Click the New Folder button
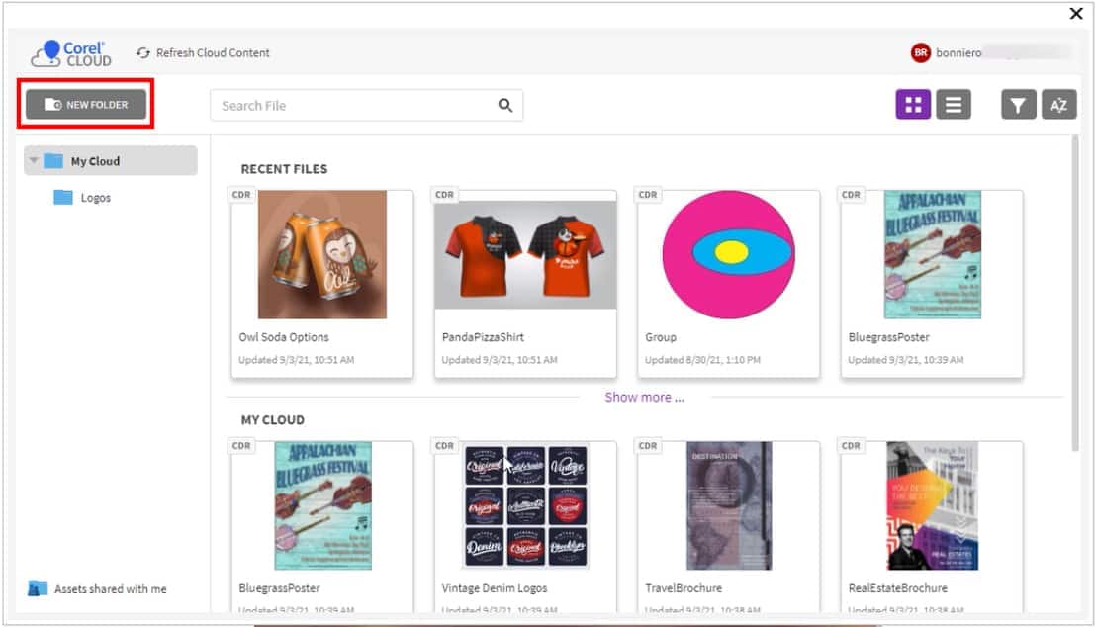The image size is (1095, 627). tap(85, 103)
